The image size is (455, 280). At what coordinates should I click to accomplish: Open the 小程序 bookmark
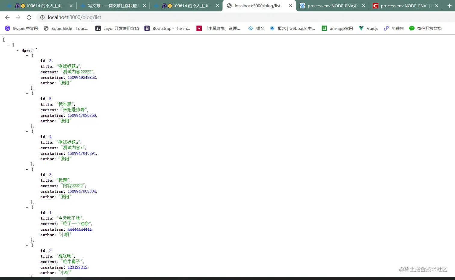click(394, 28)
